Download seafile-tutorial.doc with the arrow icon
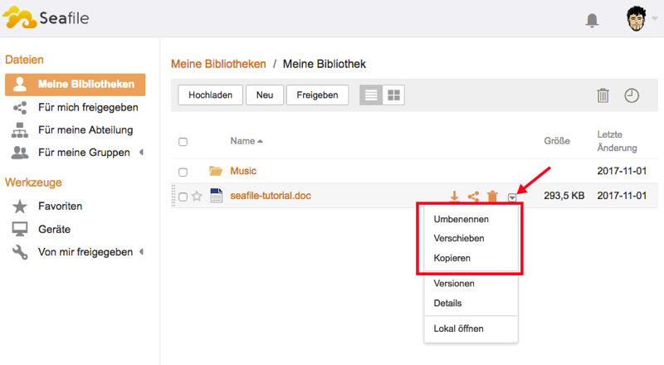Viewport: 664px width, 365px height. [x=454, y=197]
